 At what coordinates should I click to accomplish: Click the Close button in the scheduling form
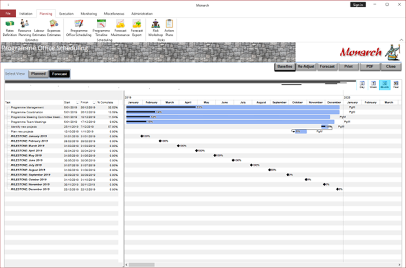[x=391, y=67]
